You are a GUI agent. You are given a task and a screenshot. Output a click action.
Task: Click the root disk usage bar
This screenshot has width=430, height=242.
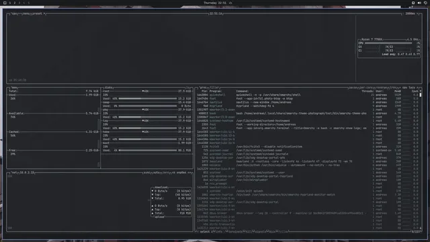pyautogui.click(x=148, y=99)
